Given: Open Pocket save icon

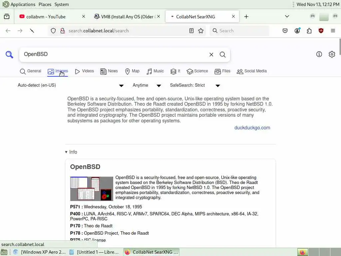Looking at the screenshot, I should pyautogui.click(x=285, y=31).
